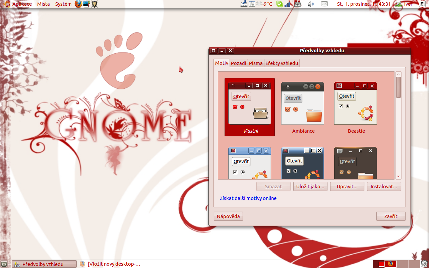Select the Ambiance theme
429x268 pixels.
pyautogui.click(x=303, y=107)
